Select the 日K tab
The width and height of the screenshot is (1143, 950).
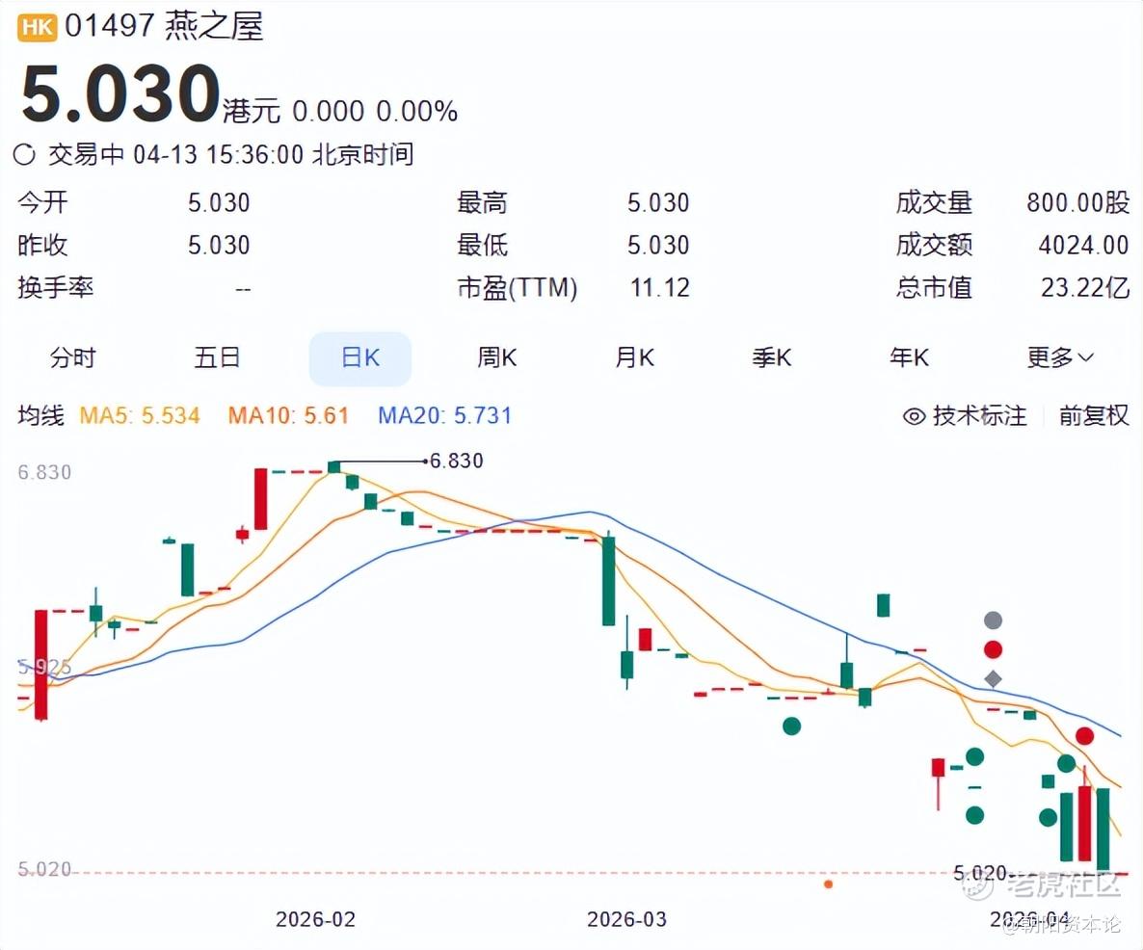(x=360, y=358)
